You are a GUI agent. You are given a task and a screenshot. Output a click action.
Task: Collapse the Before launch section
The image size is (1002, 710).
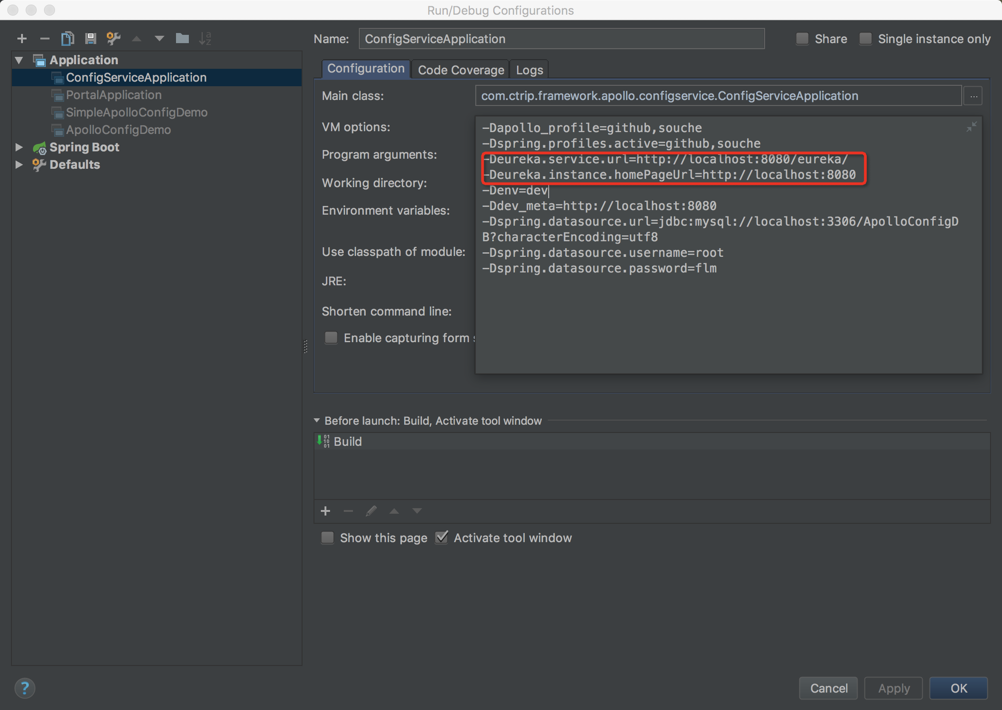pos(317,421)
